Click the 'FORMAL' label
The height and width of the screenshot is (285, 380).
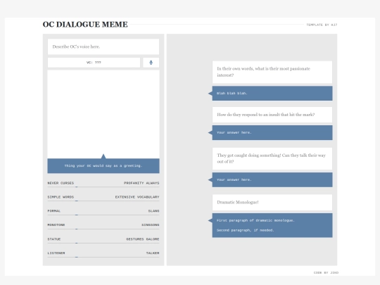tap(53, 211)
